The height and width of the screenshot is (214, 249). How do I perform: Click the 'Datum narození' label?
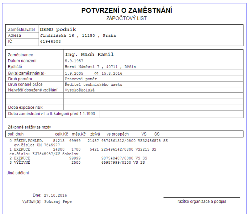click(22, 61)
